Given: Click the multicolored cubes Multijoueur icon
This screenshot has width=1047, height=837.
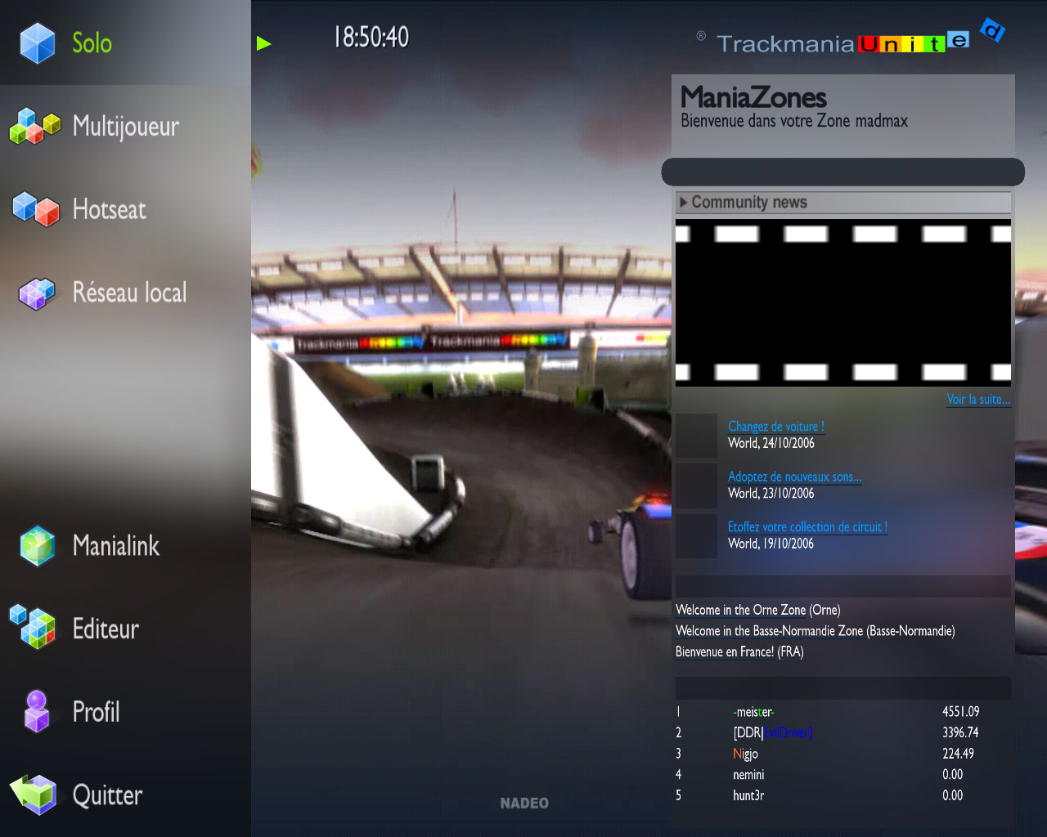Looking at the screenshot, I should [x=35, y=126].
